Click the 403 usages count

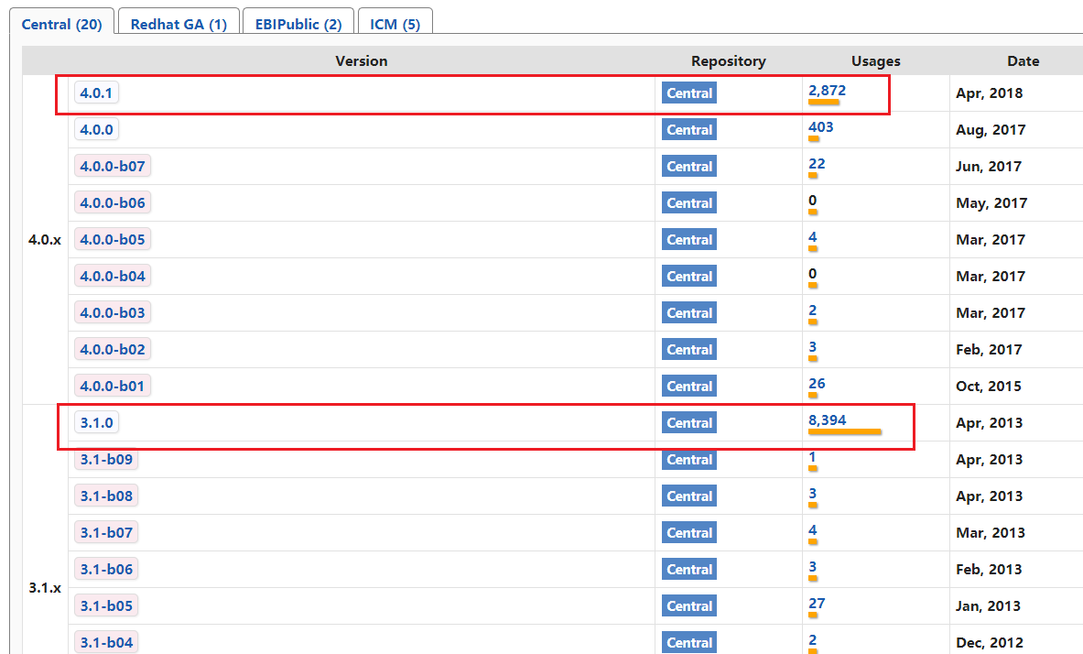(x=820, y=126)
